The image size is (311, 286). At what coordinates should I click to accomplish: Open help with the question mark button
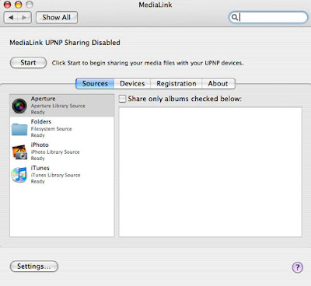pos(297,267)
